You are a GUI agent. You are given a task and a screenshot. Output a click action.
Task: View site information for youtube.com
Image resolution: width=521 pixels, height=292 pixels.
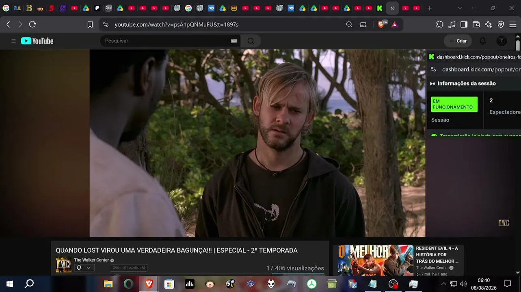[106, 24]
